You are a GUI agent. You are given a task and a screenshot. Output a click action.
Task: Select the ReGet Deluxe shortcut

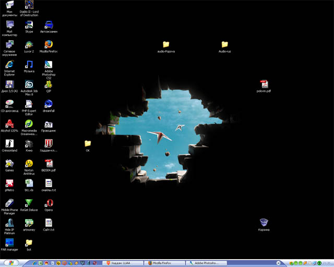coord(29,203)
